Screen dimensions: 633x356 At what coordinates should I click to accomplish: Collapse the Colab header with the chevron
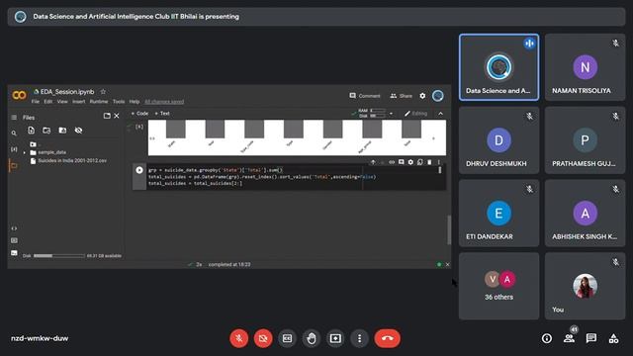(440, 114)
